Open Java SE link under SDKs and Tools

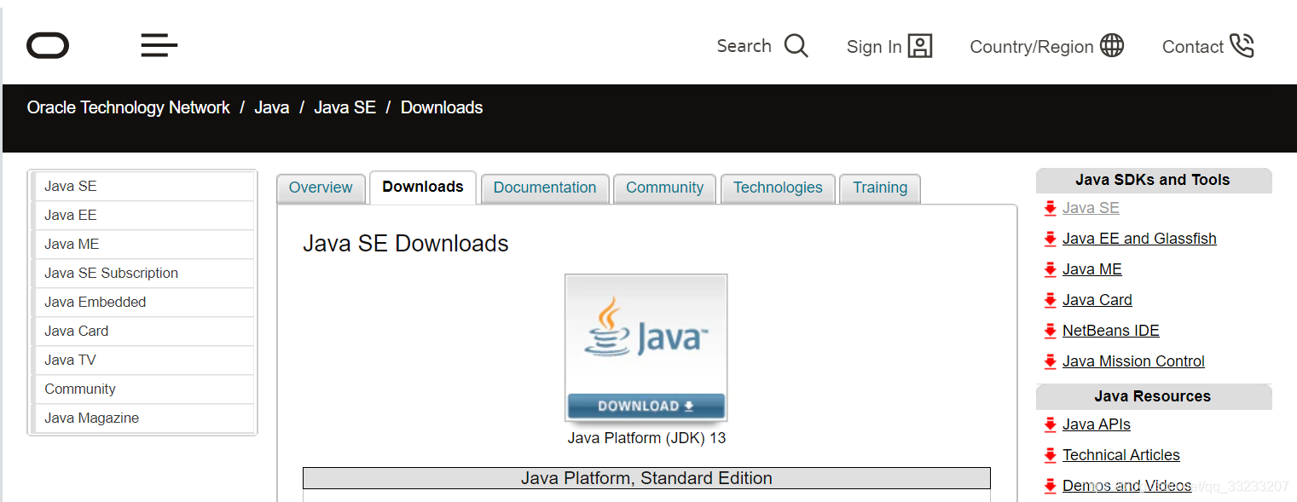[x=1091, y=208]
